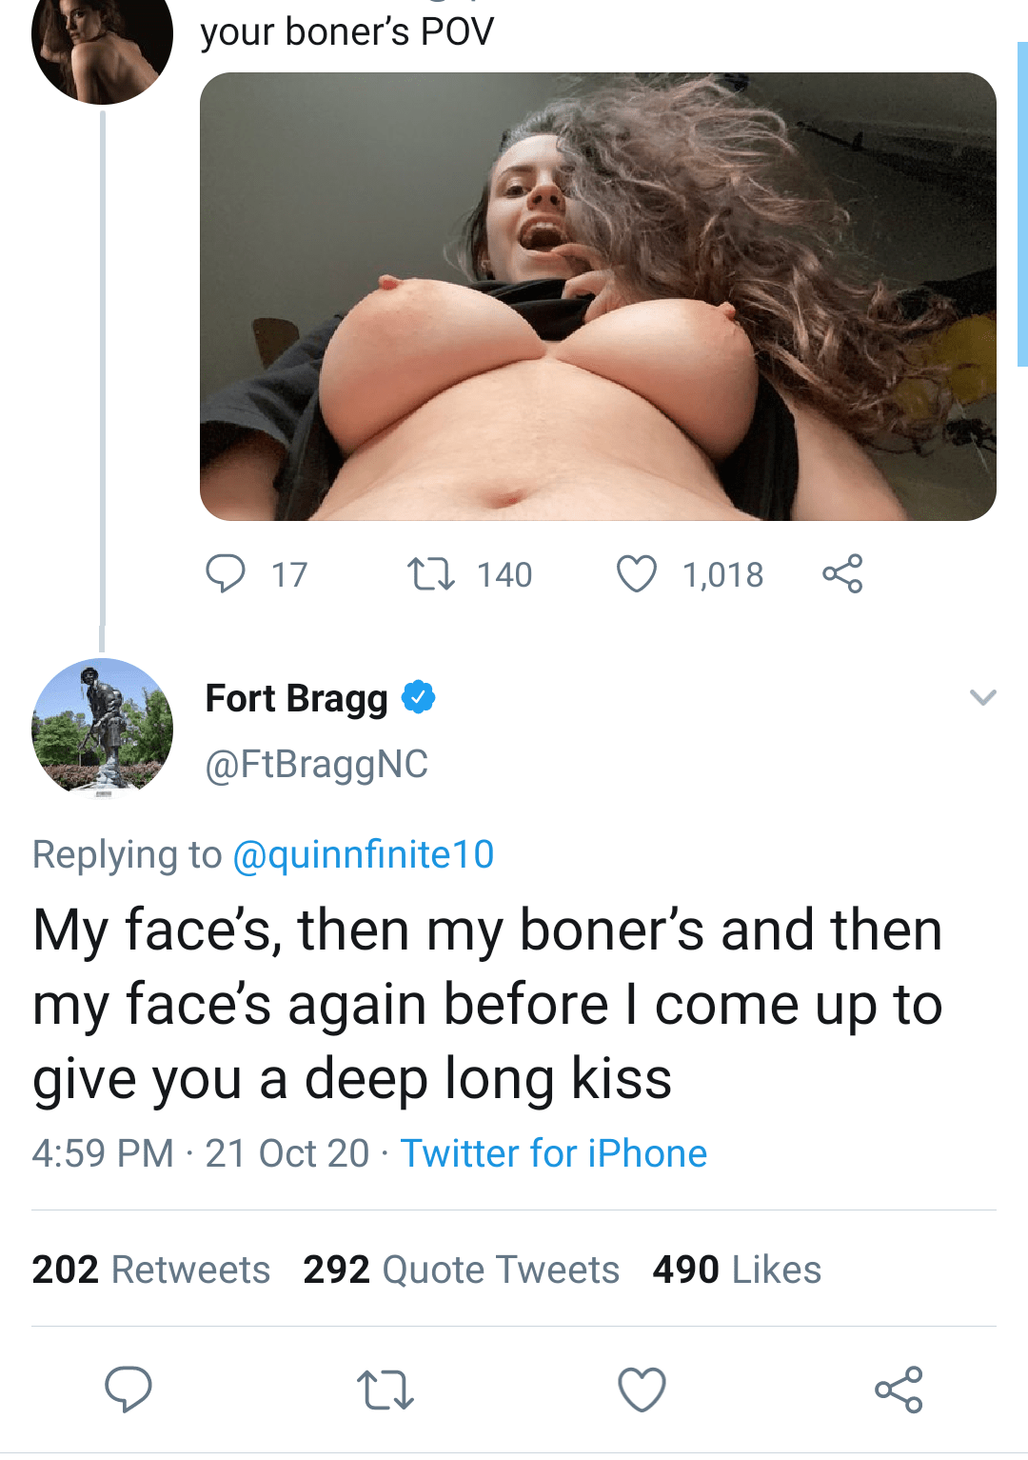The height and width of the screenshot is (1460, 1028).
Task: Click the Twitter for iPhone source link
Action: tap(553, 1153)
